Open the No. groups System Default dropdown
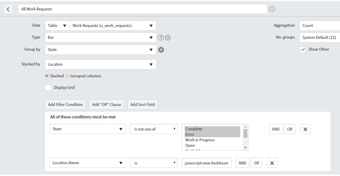340x176 pixels. [320, 37]
